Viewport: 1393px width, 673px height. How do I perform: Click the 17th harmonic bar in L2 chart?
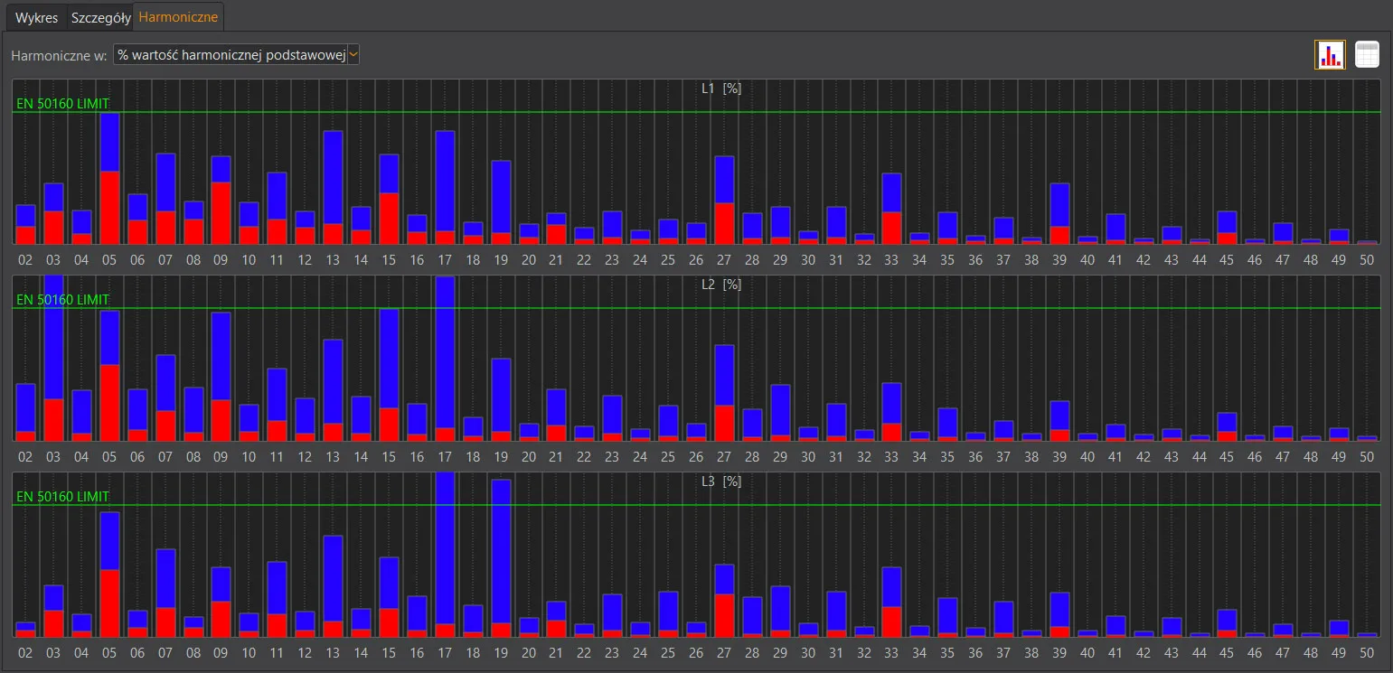446,359
